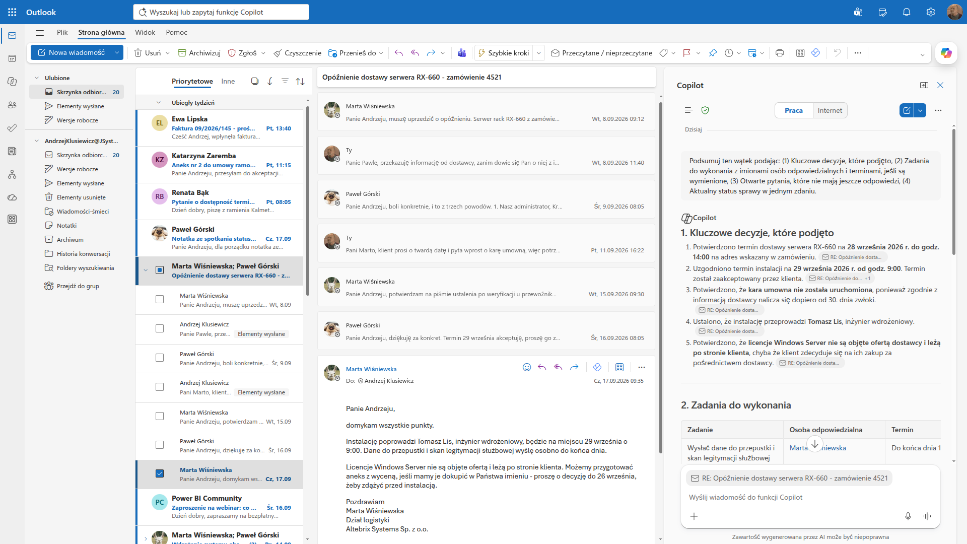This screenshot has height=544, width=967.
Task: Switch Copilot to Internet mode
Action: click(830, 110)
